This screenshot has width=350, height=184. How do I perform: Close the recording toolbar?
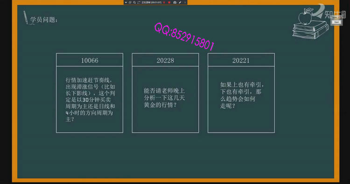tap(185, 2)
